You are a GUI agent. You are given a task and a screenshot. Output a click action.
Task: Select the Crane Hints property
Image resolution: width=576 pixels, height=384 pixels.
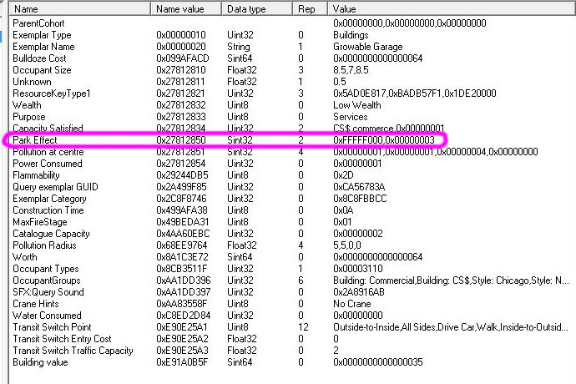point(292,304)
